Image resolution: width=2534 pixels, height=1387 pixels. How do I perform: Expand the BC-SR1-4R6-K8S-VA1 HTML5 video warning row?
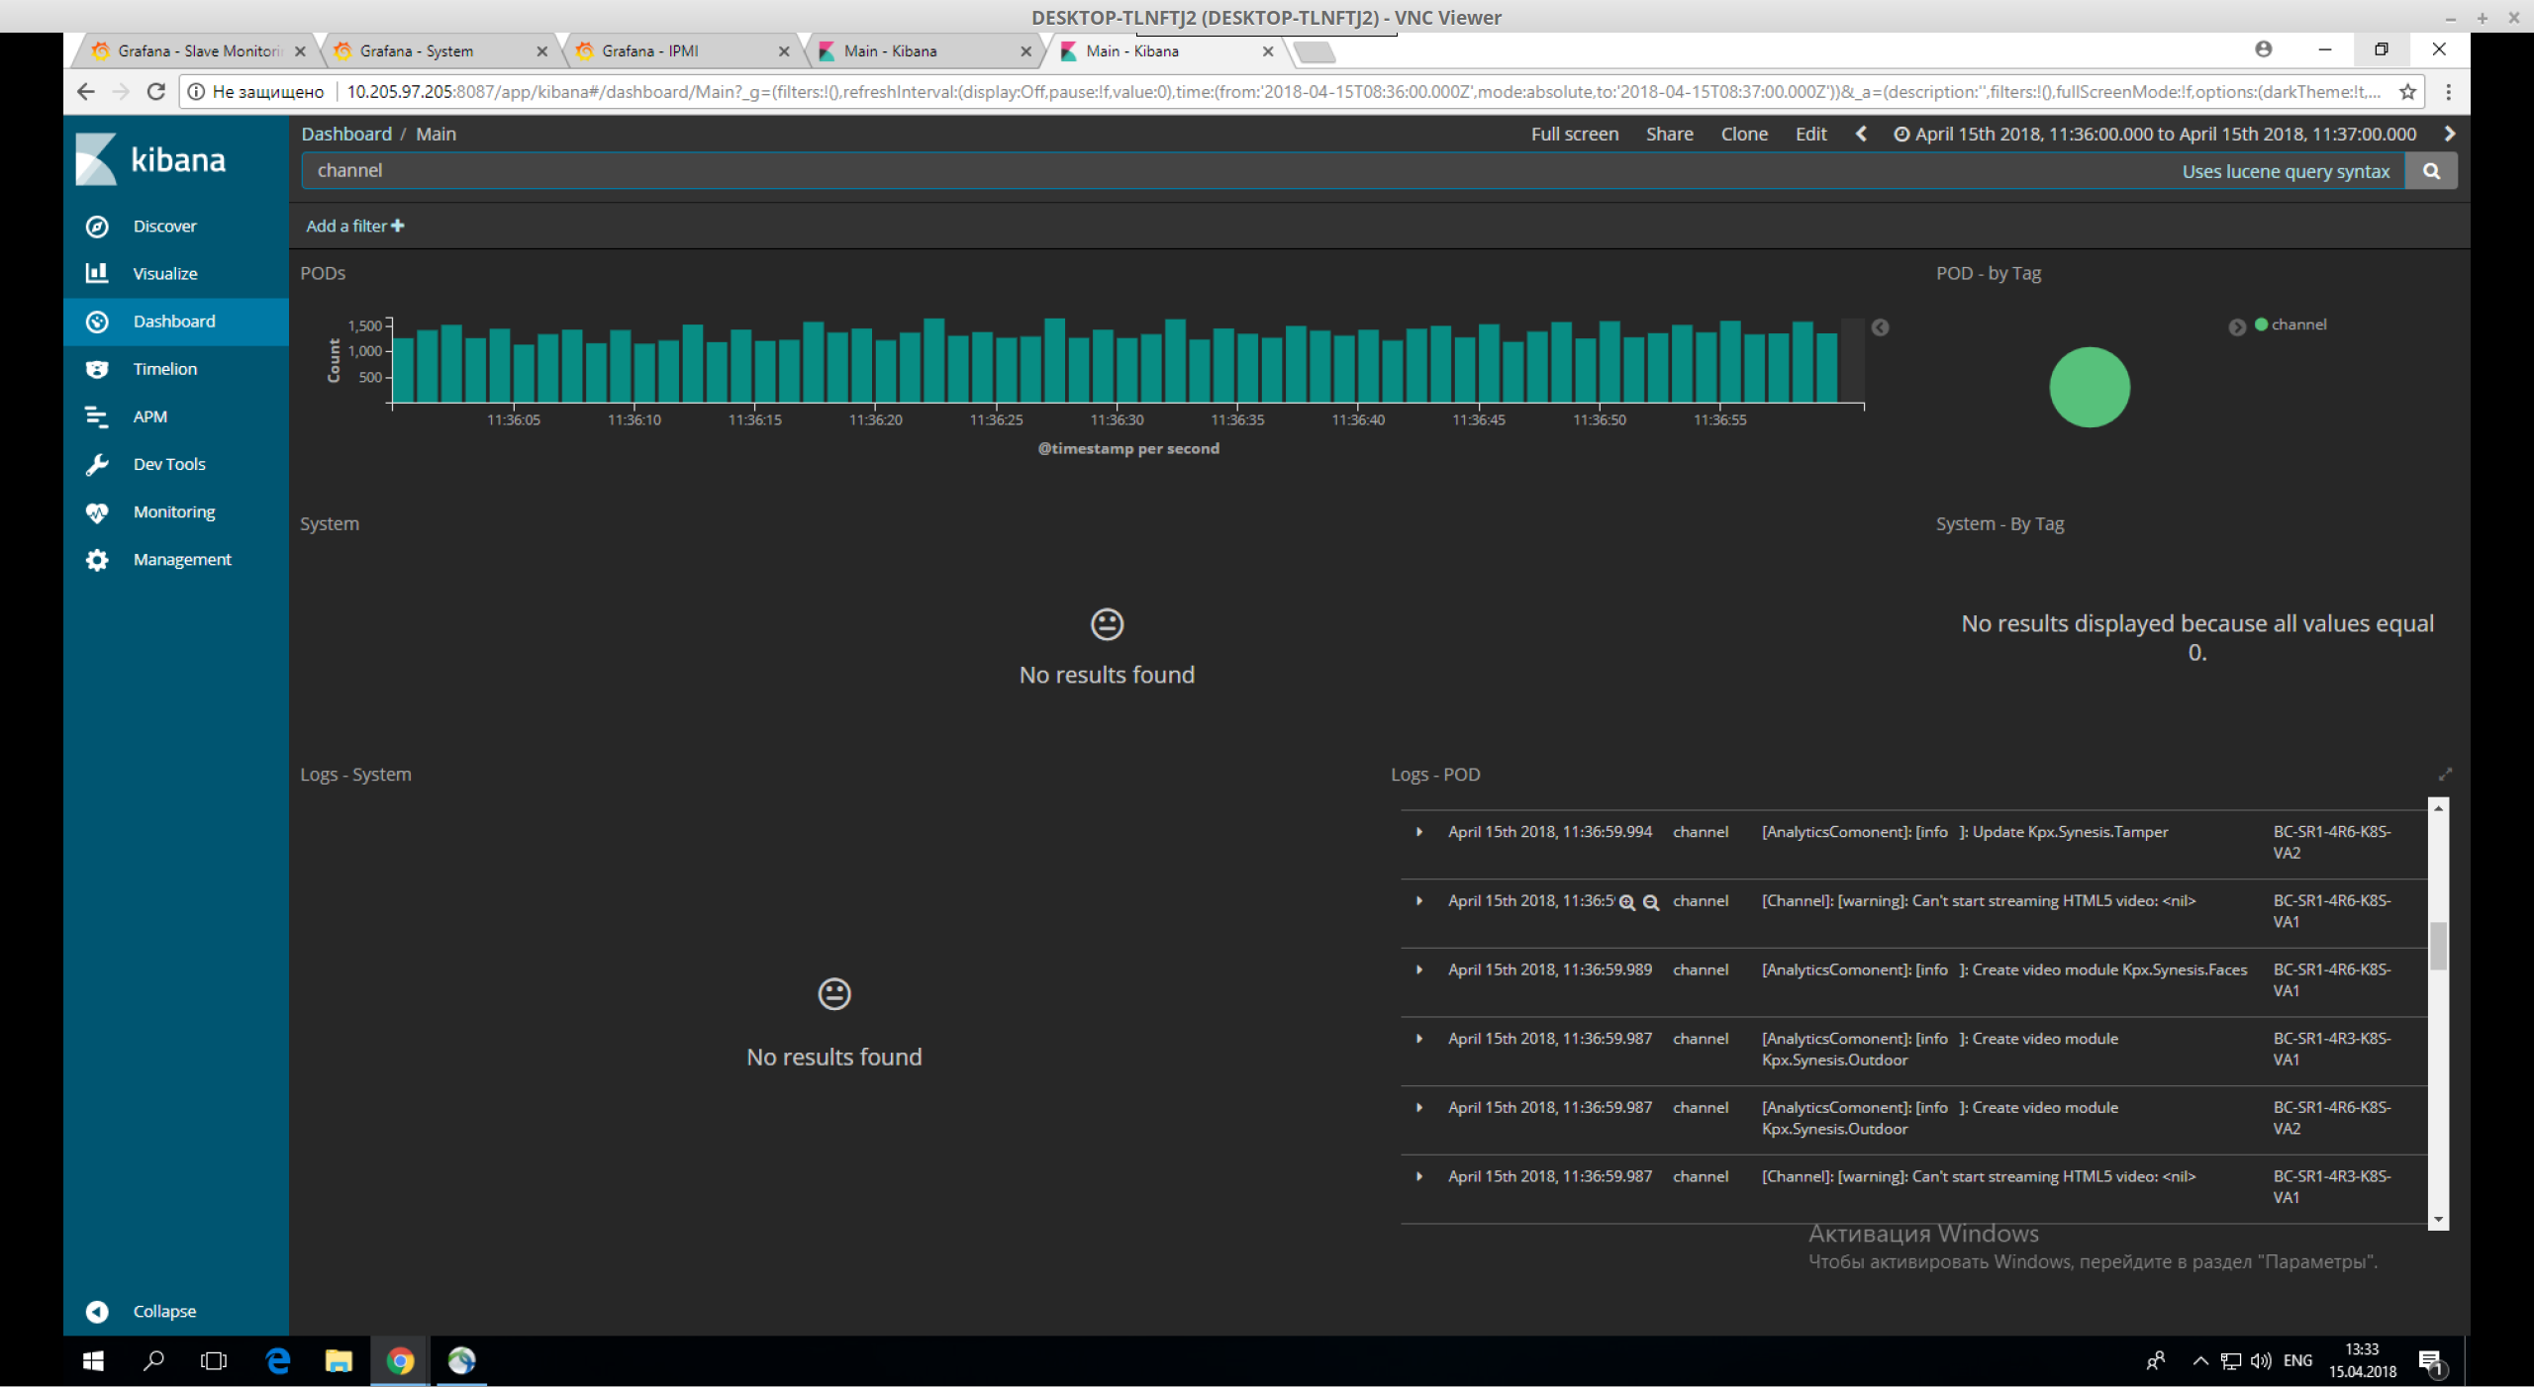pyautogui.click(x=1419, y=901)
